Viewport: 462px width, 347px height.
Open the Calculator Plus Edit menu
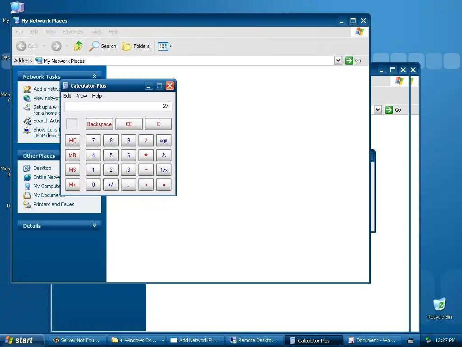click(x=67, y=96)
